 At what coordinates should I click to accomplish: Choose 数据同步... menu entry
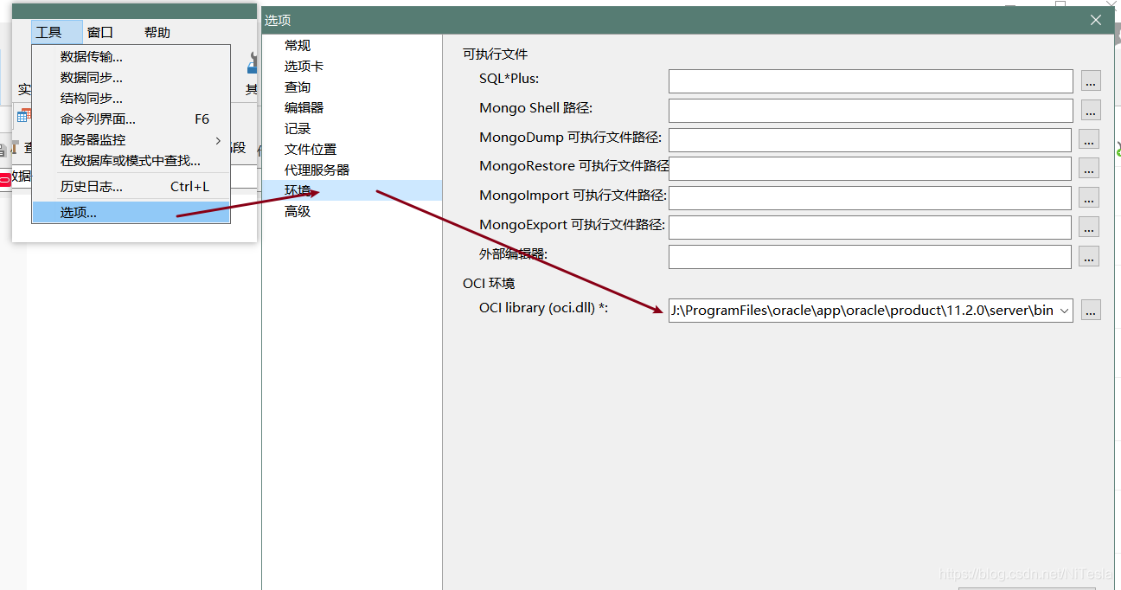tap(131, 78)
